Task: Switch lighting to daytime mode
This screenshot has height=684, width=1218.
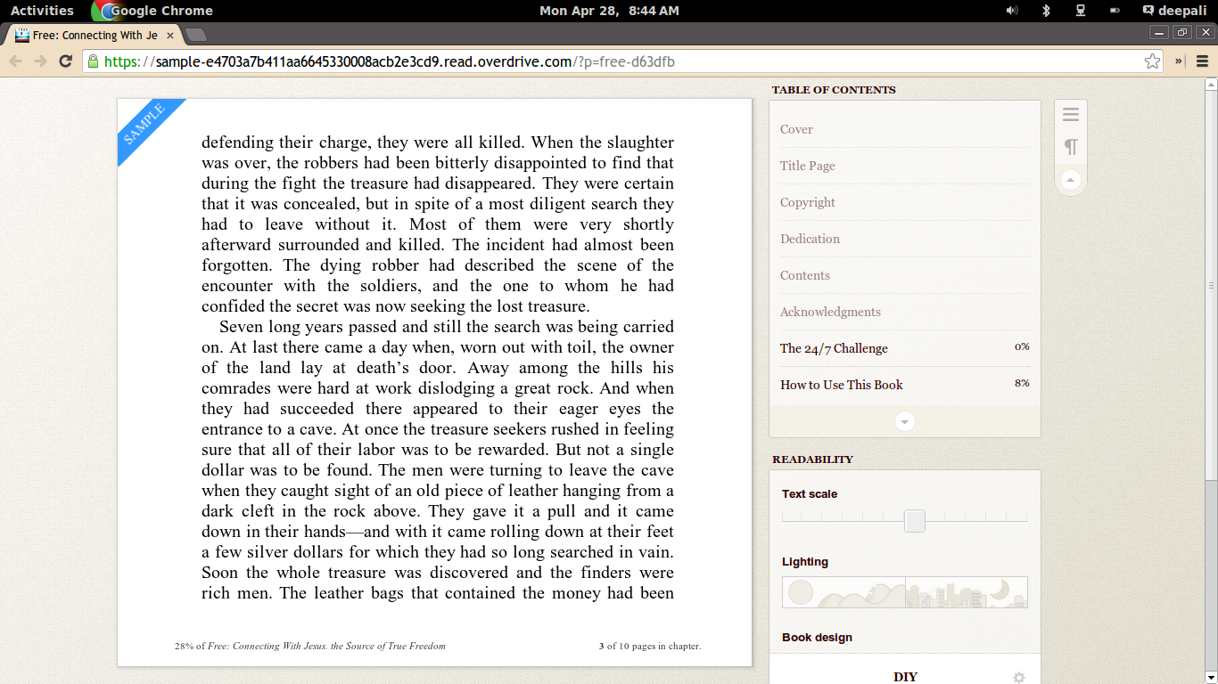Action: coord(844,592)
